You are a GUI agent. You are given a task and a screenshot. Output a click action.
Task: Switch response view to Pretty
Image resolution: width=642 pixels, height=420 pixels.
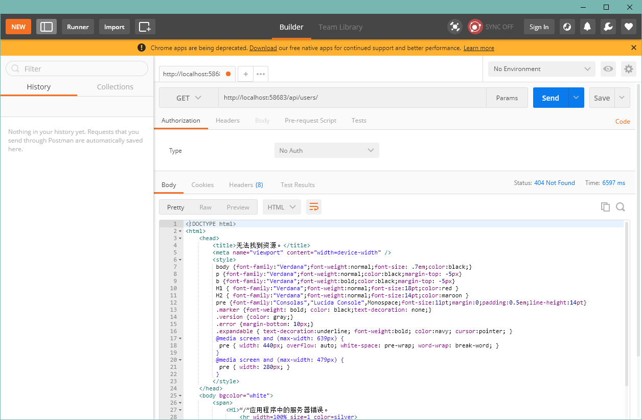click(x=175, y=207)
